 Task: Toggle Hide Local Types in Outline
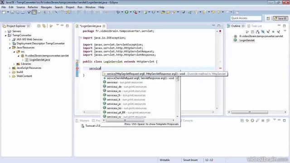tap(278, 32)
